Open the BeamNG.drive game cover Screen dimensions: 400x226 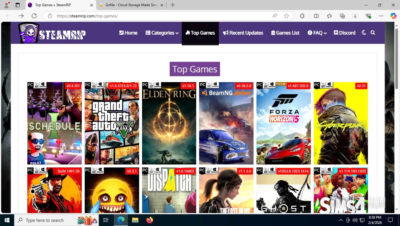click(226, 123)
